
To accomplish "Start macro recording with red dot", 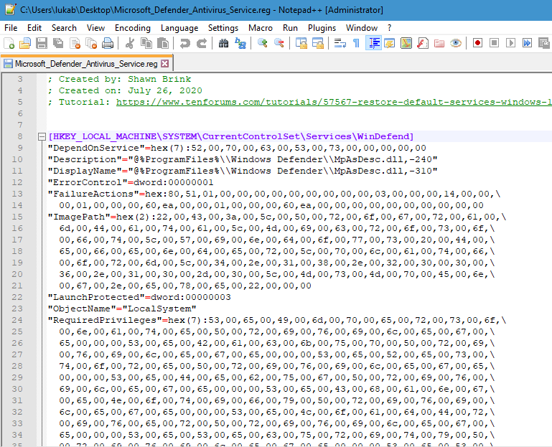I will click(x=478, y=43).
